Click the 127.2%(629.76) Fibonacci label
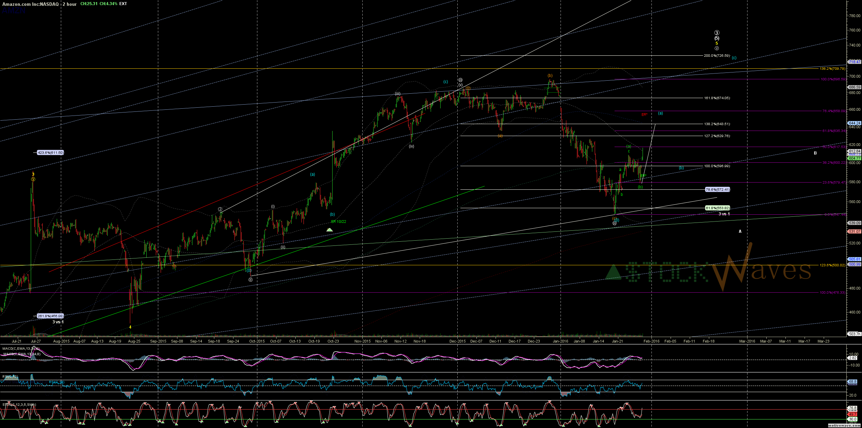The image size is (862, 428). click(716, 136)
